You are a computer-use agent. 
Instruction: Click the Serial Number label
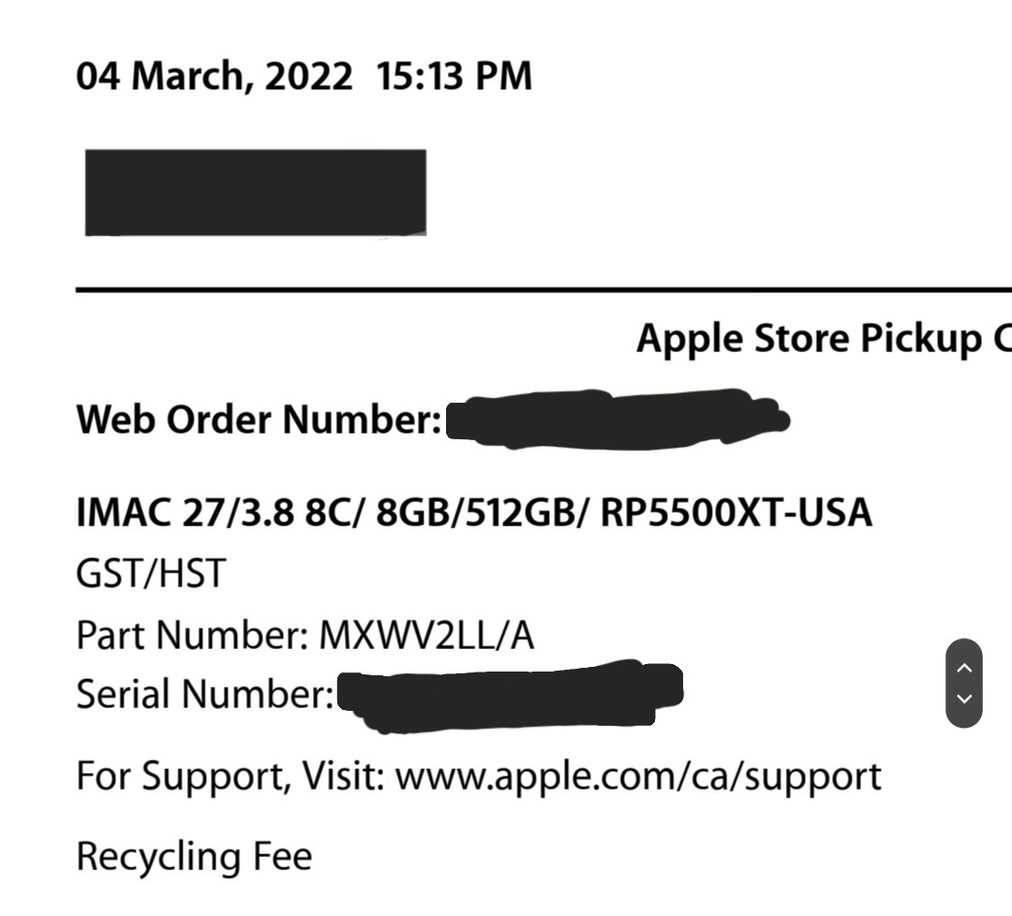(x=204, y=695)
